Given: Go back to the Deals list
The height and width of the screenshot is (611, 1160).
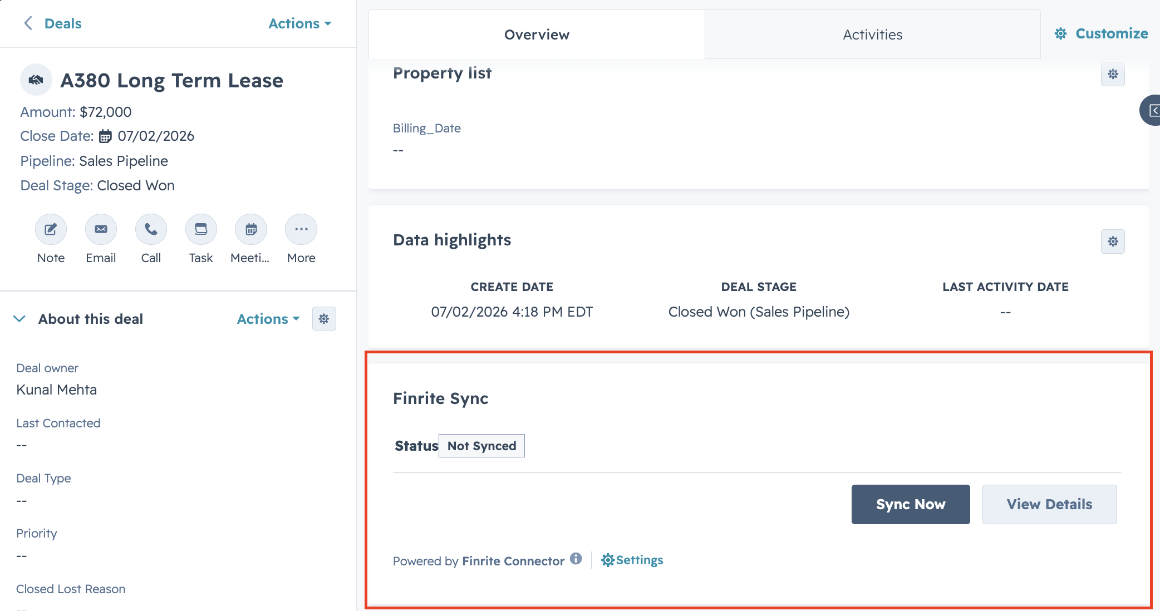Looking at the screenshot, I should (x=63, y=23).
